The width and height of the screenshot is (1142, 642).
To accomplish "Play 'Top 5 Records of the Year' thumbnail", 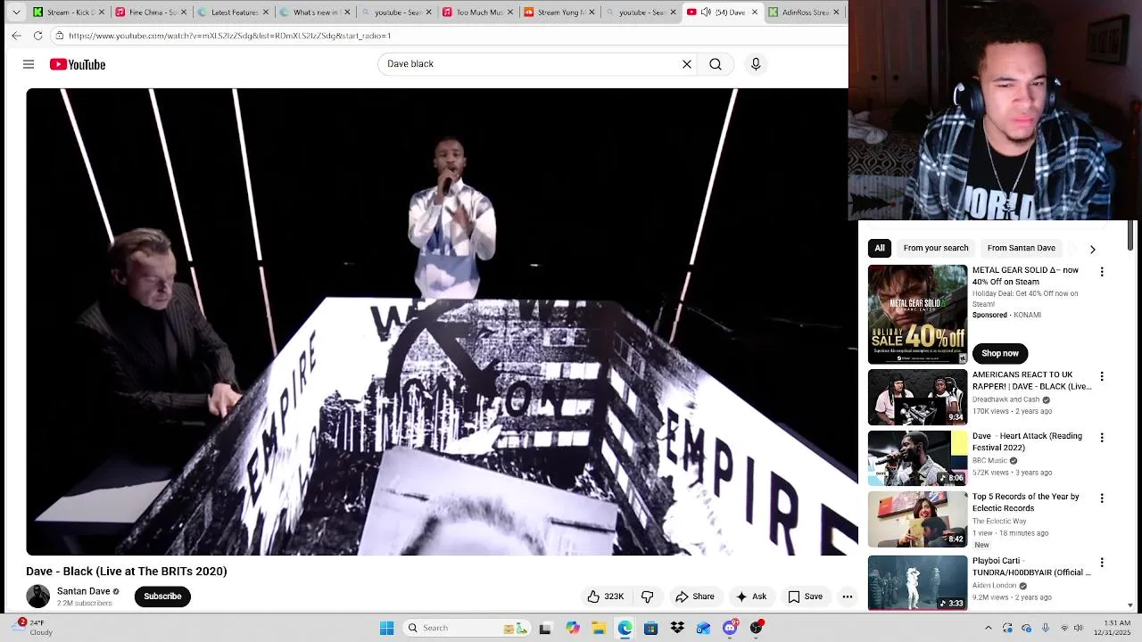I will point(917,519).
